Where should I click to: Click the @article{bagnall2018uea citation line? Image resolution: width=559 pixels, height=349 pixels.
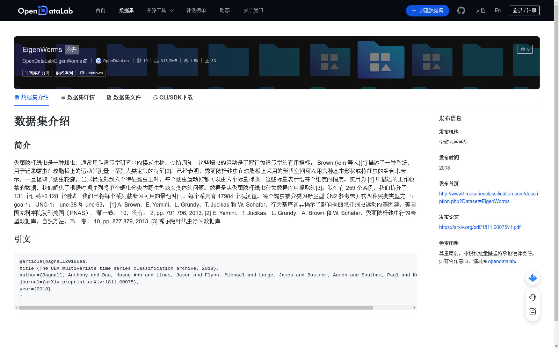point(53,261)
